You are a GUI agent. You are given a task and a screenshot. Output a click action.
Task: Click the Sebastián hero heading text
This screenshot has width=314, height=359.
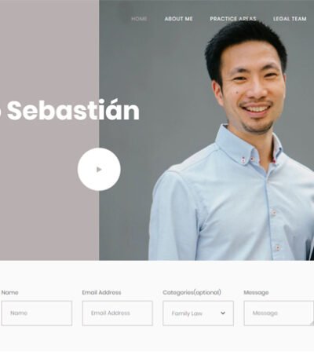point(73,111)
